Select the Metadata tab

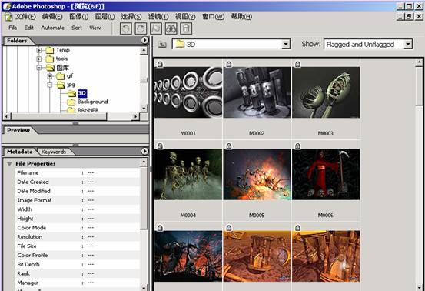[x=19, y=152]
